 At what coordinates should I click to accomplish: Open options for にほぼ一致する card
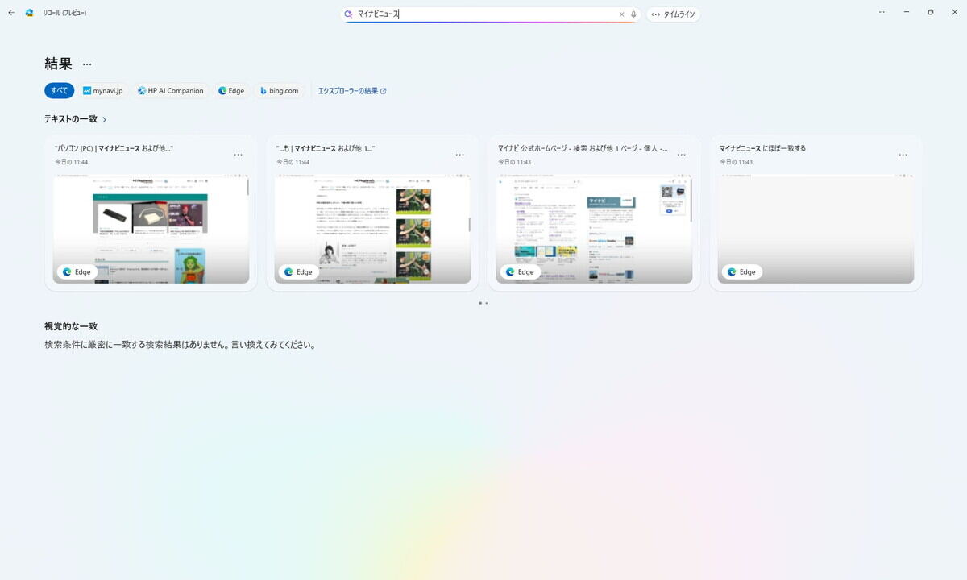[x=903, y=155]
